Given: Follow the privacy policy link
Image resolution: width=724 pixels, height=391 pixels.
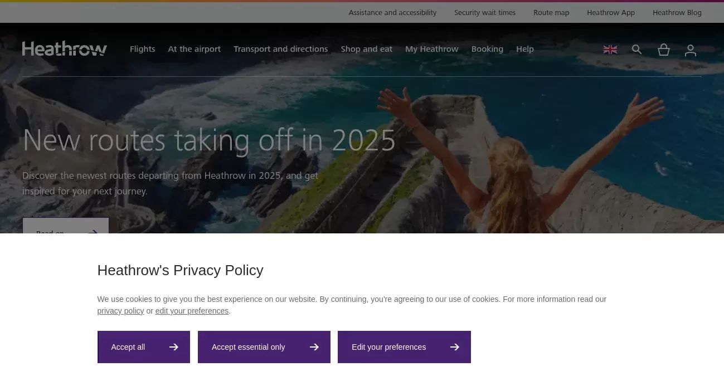Looking at the screenshot, I should (x=120, y=311).
